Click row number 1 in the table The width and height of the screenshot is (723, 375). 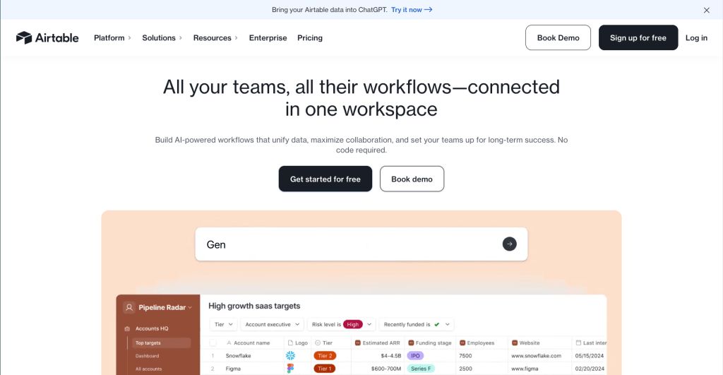tap(213, 356)
